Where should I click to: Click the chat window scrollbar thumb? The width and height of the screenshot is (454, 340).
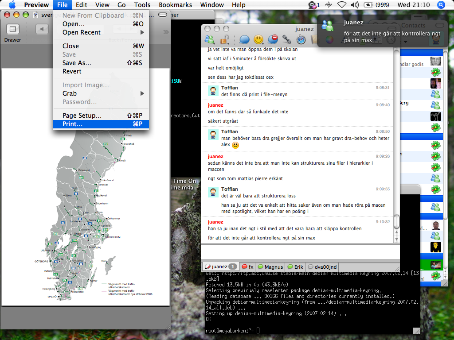click(x=396, y=221)
